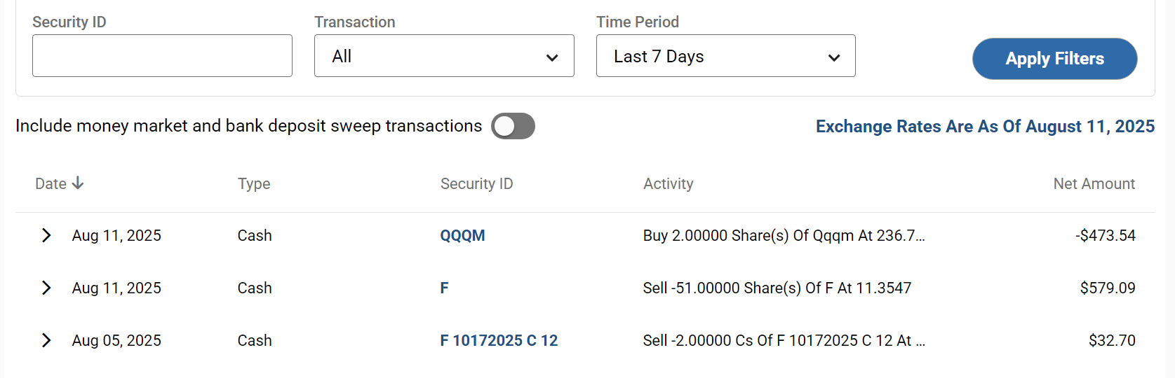Click Exchange Rates As Of August 11 link
The image size is (1175, 378).
[x=985, y=127]
